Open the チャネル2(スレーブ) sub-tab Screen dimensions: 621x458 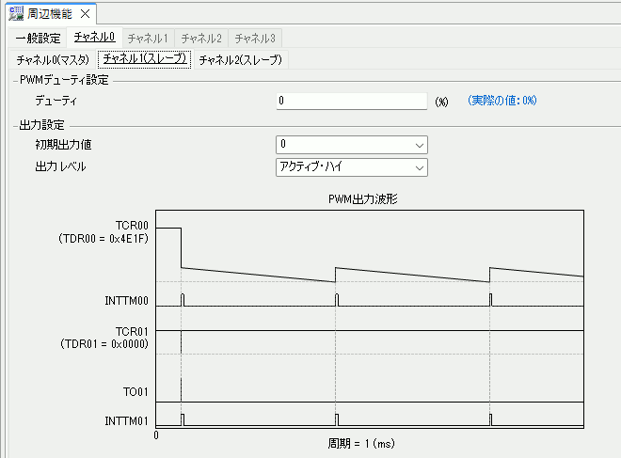pos(240,60)
